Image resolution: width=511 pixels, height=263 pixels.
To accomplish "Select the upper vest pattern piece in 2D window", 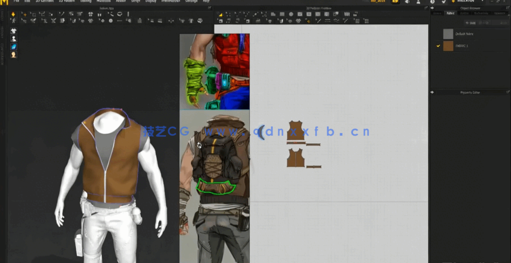I will click(296, 131).
